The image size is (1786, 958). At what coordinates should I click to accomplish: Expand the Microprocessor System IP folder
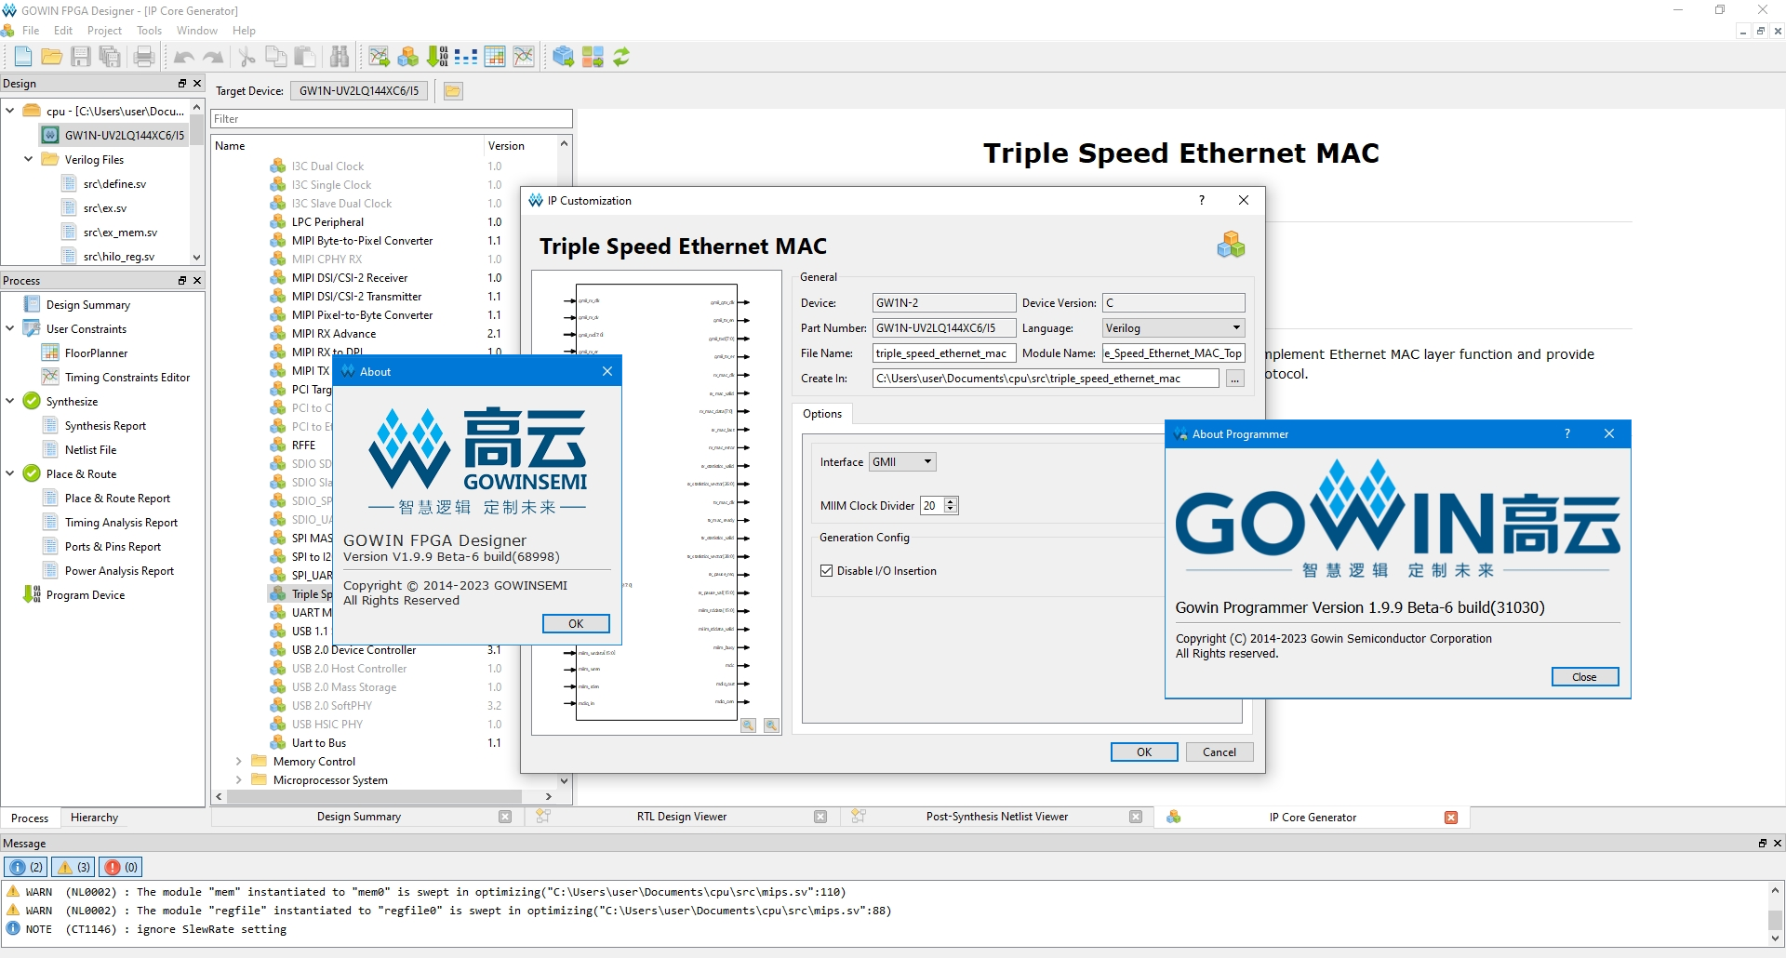click(239, 780)
